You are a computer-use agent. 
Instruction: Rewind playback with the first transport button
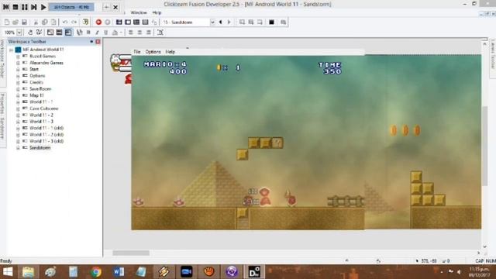coord(6,7)
